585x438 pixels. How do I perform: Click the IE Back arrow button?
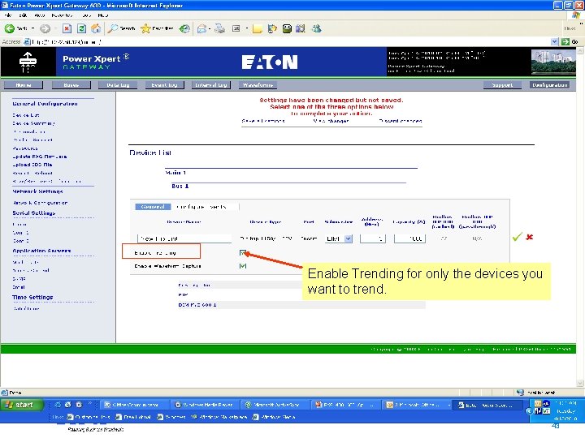click(10, 28)
